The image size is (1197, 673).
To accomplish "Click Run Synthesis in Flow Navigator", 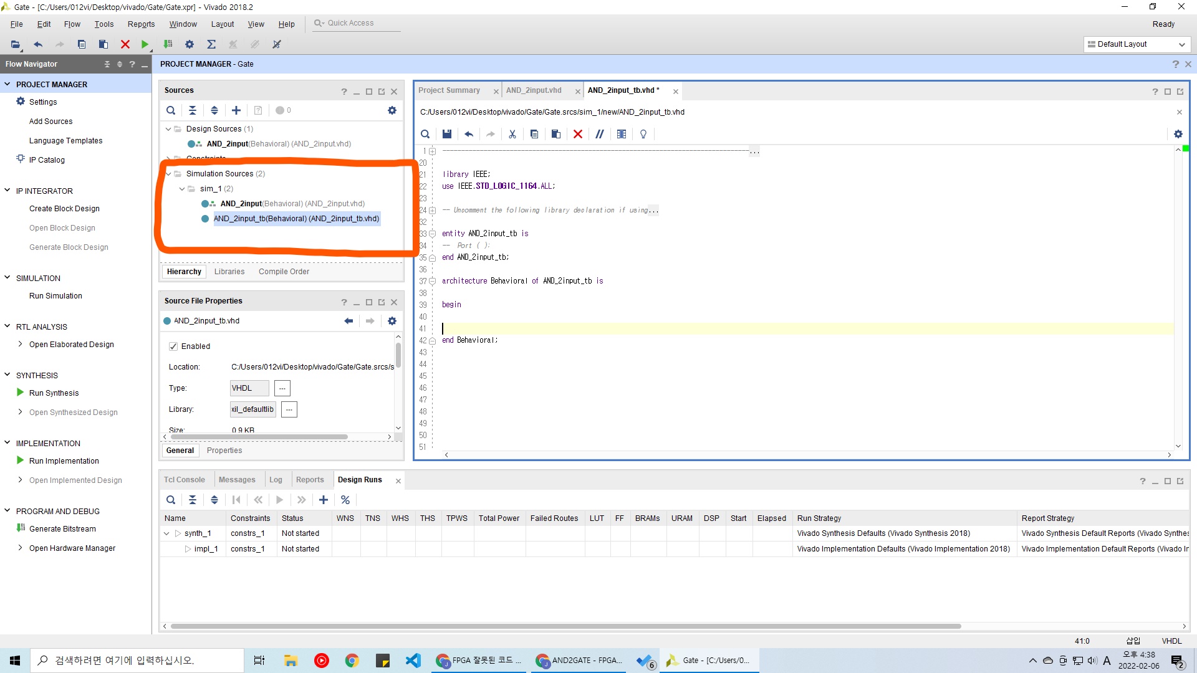I will pyautogui.click(x=54, y=393).
